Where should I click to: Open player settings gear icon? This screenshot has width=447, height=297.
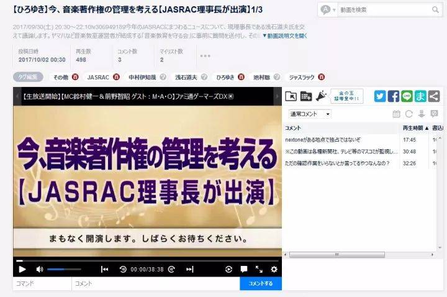click(x=274, y=269)
